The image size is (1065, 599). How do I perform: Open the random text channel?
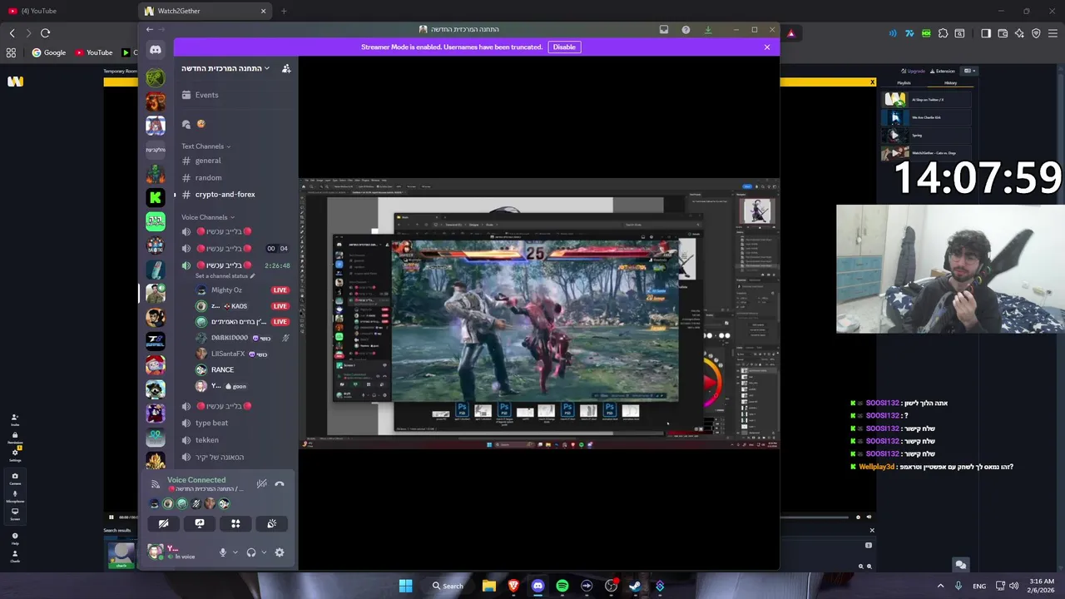point(208,177)
